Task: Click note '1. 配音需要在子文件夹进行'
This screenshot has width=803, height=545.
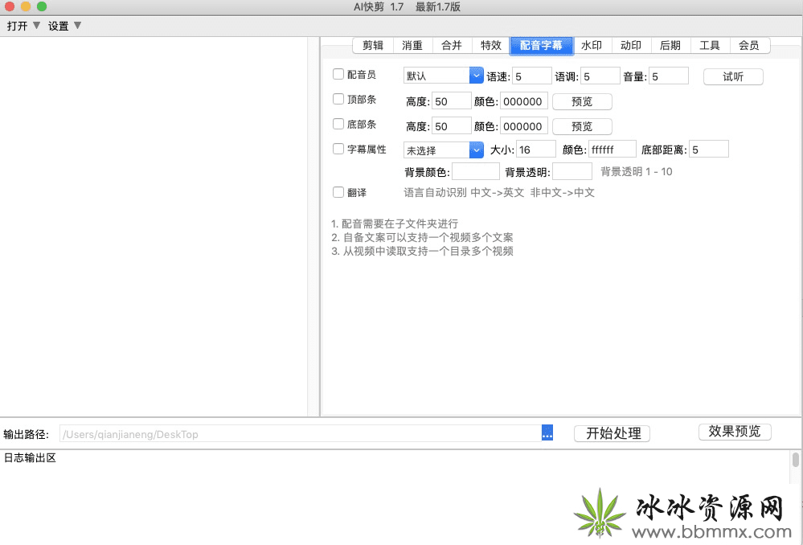Action: point(395,223)
